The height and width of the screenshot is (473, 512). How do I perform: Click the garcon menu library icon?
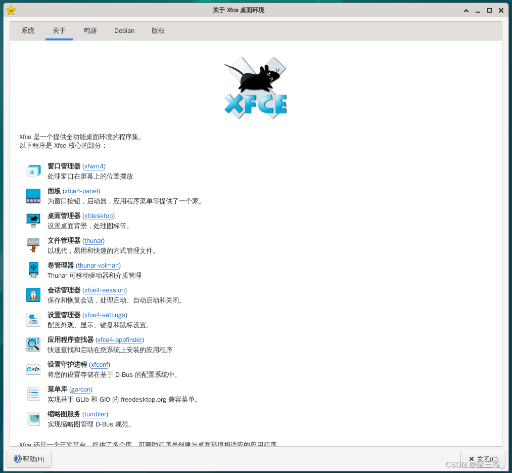pos(33,394)
